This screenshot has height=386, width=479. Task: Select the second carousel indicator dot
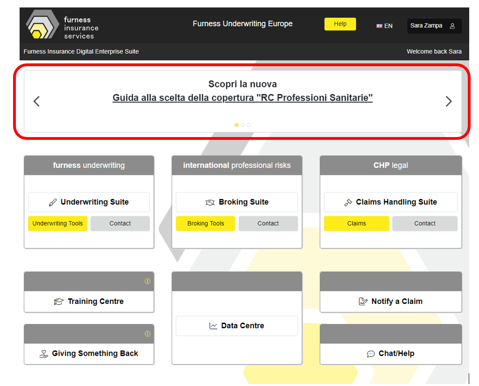click(x=243, y=125)
